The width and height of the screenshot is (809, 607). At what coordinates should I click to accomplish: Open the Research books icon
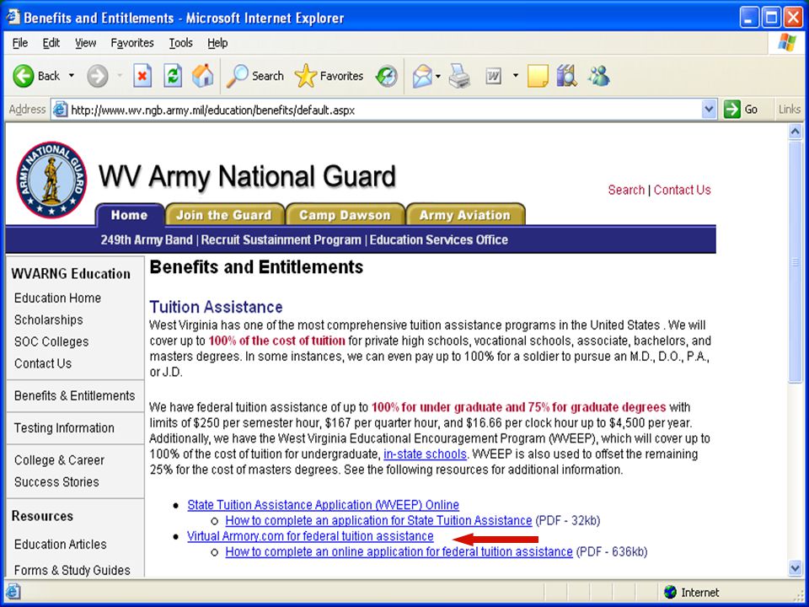click(566, 77)
